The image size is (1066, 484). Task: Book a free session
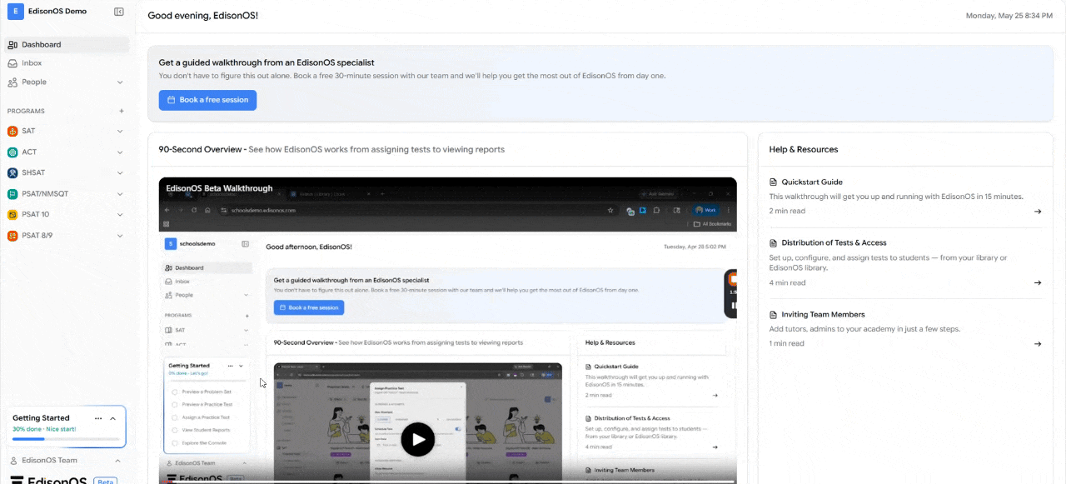[207, 100]
